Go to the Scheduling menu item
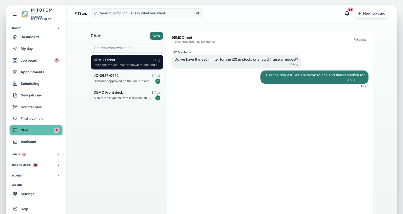This screenshot has width=403, height=214. [x=36, y=84]
